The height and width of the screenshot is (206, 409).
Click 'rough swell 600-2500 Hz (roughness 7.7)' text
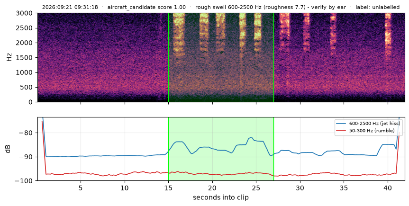pyautogui.click(x=250, y=7)
